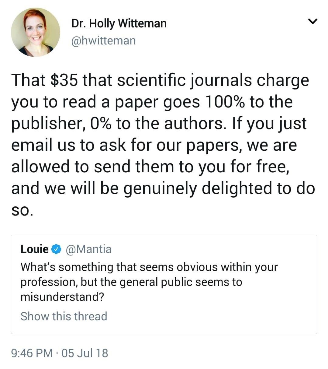This screenshot has width=328, height=369.
Task: Expand the tweet options chevron menu
Action: click(x=312, y=21)
